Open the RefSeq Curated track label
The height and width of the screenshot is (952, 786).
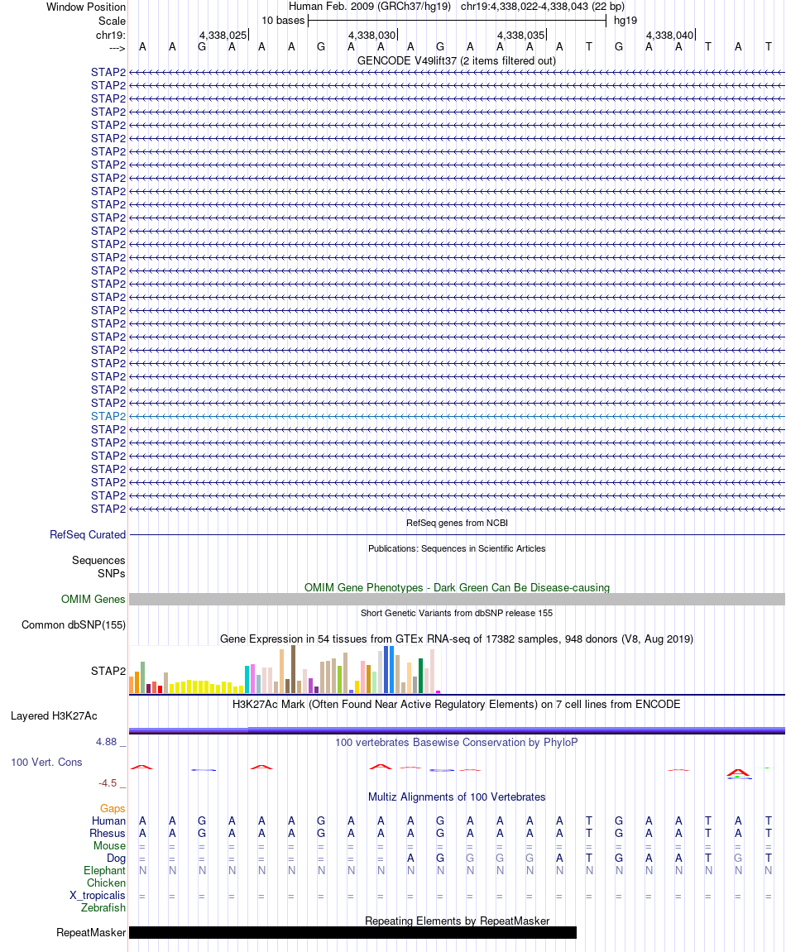click(88, 534)
